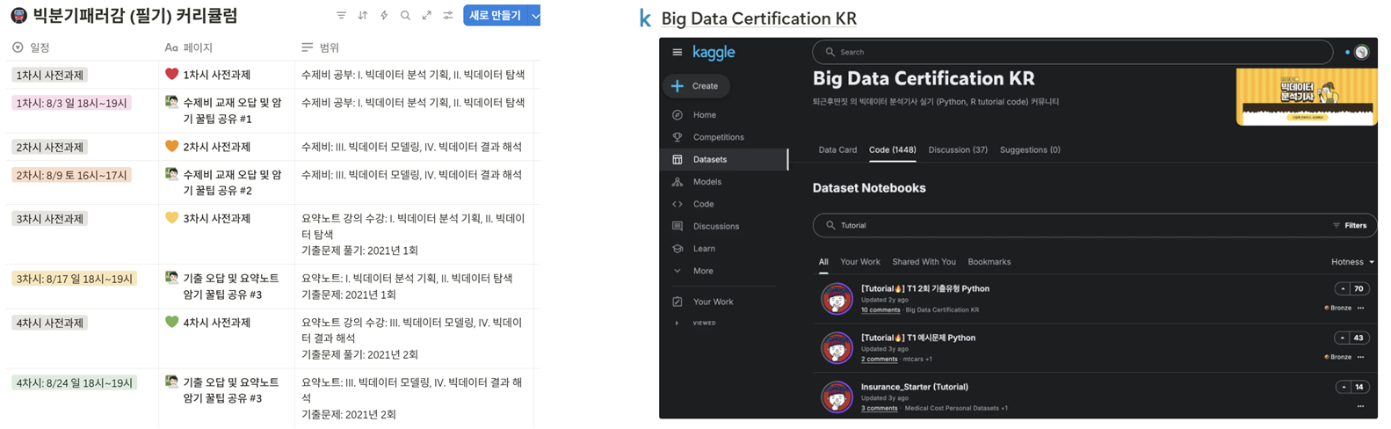Select the Bookmarks tab
Screen dimensions: 1391x429
coord(989,262)
